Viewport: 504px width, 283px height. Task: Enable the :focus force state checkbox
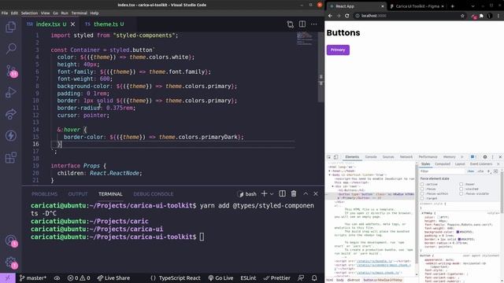click(x=422, y=189)
